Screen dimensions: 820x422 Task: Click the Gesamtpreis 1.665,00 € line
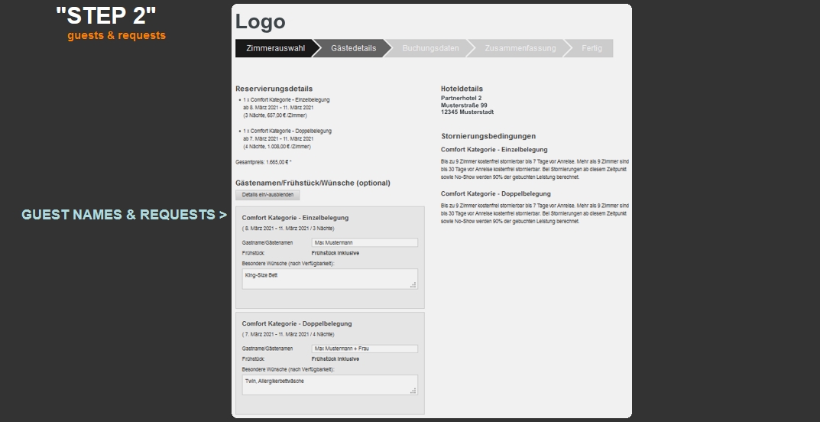coord(263,162)
